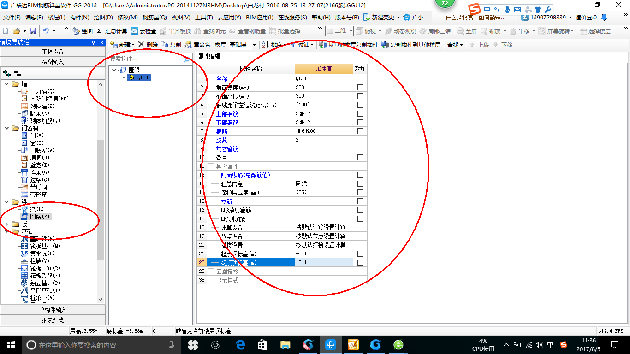
Task: Open the 新建 dropdown arrow
Action: pos(133,45)
